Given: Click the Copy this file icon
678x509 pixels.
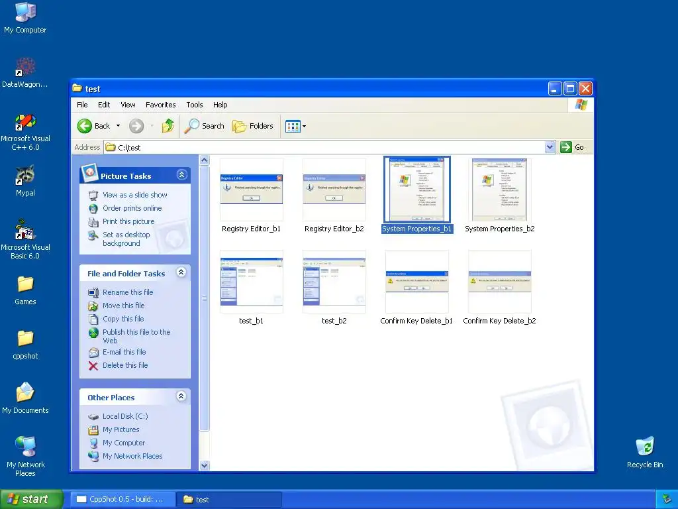Looking at the screenshot, I should [93, 319].
